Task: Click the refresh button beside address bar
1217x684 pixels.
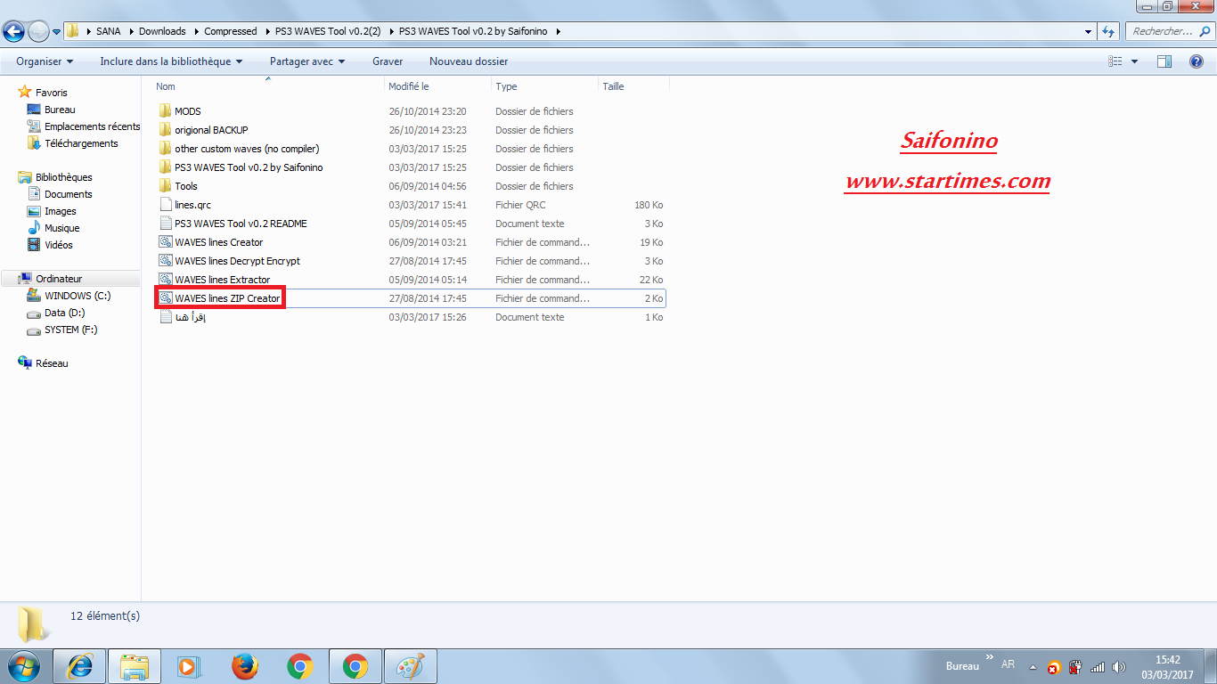Action: click(x=1108, y=31)
